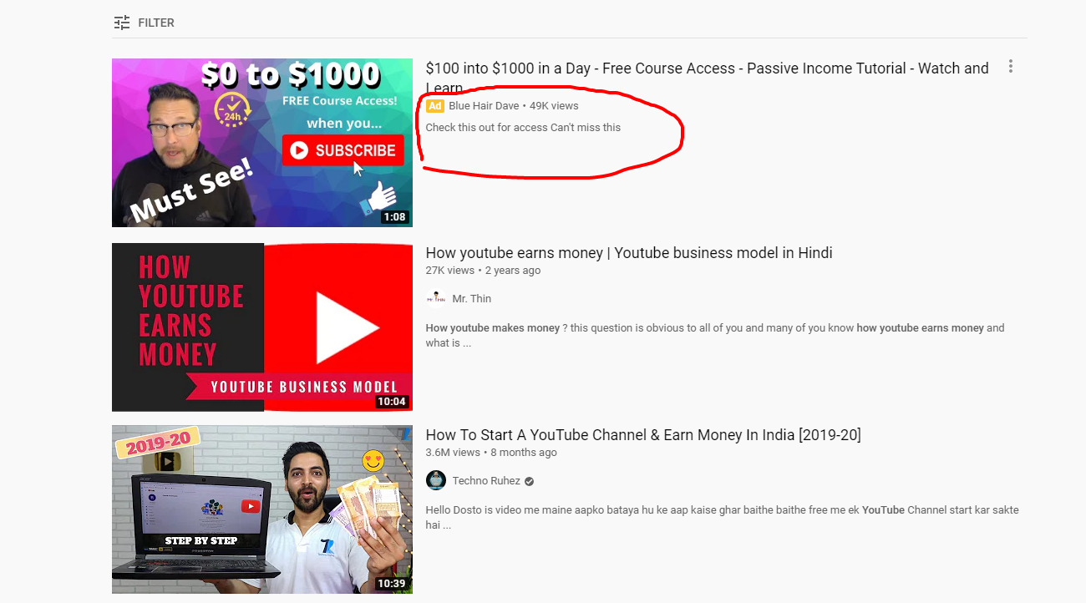Open '$100 into $1000 in a Day' title

[x=707, y=78]
